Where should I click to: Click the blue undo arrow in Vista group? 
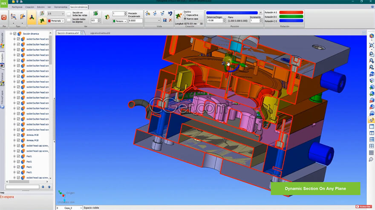[x=170, y=14]
